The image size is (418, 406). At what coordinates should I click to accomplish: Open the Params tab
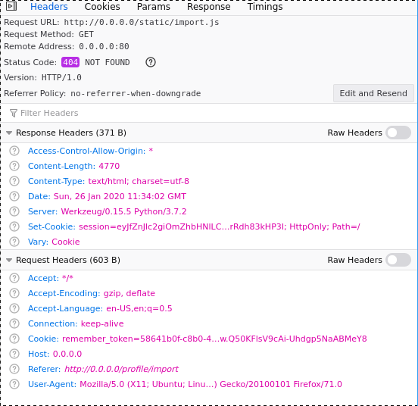point(154,6)
